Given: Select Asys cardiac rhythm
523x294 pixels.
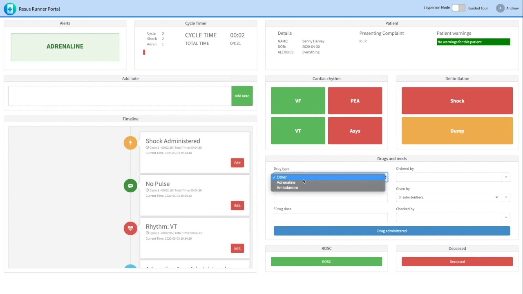Looking at the screenshot, I should coord(355,131).
